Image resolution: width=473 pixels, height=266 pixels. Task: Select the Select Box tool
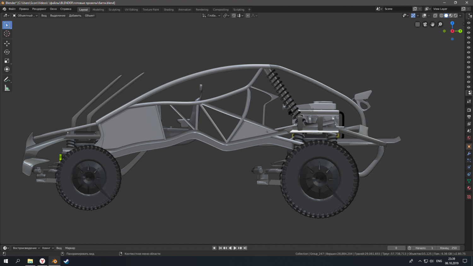pyautogui.click(x=7, y=25)
